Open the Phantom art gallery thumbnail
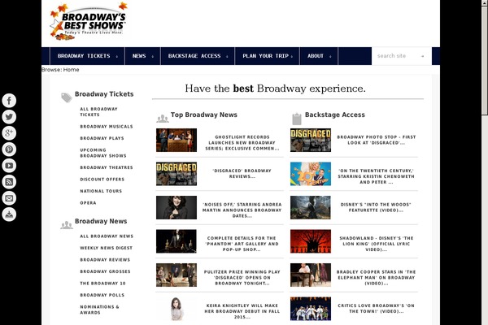488x325 pixels. 176,241
